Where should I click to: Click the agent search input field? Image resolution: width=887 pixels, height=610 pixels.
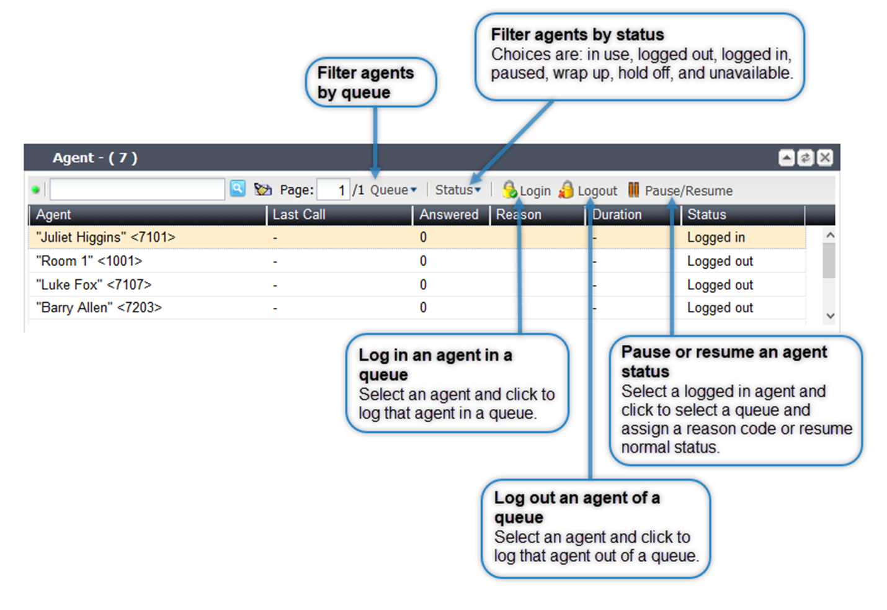pyautogui.click(x=137, y=189)
